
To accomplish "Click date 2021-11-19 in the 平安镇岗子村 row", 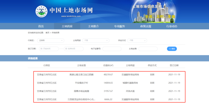I will (x=174, y=83).
